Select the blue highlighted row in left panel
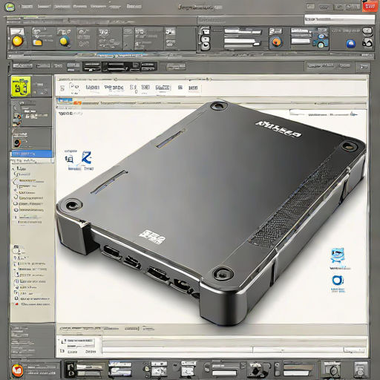 coord(32,154)
